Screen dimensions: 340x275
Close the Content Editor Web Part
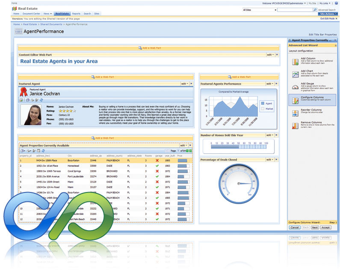277,55
